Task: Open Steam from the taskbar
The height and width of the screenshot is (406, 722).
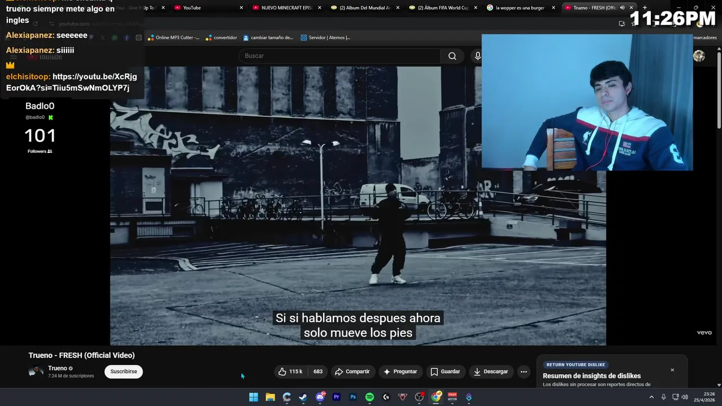Action: click(303, 397)
